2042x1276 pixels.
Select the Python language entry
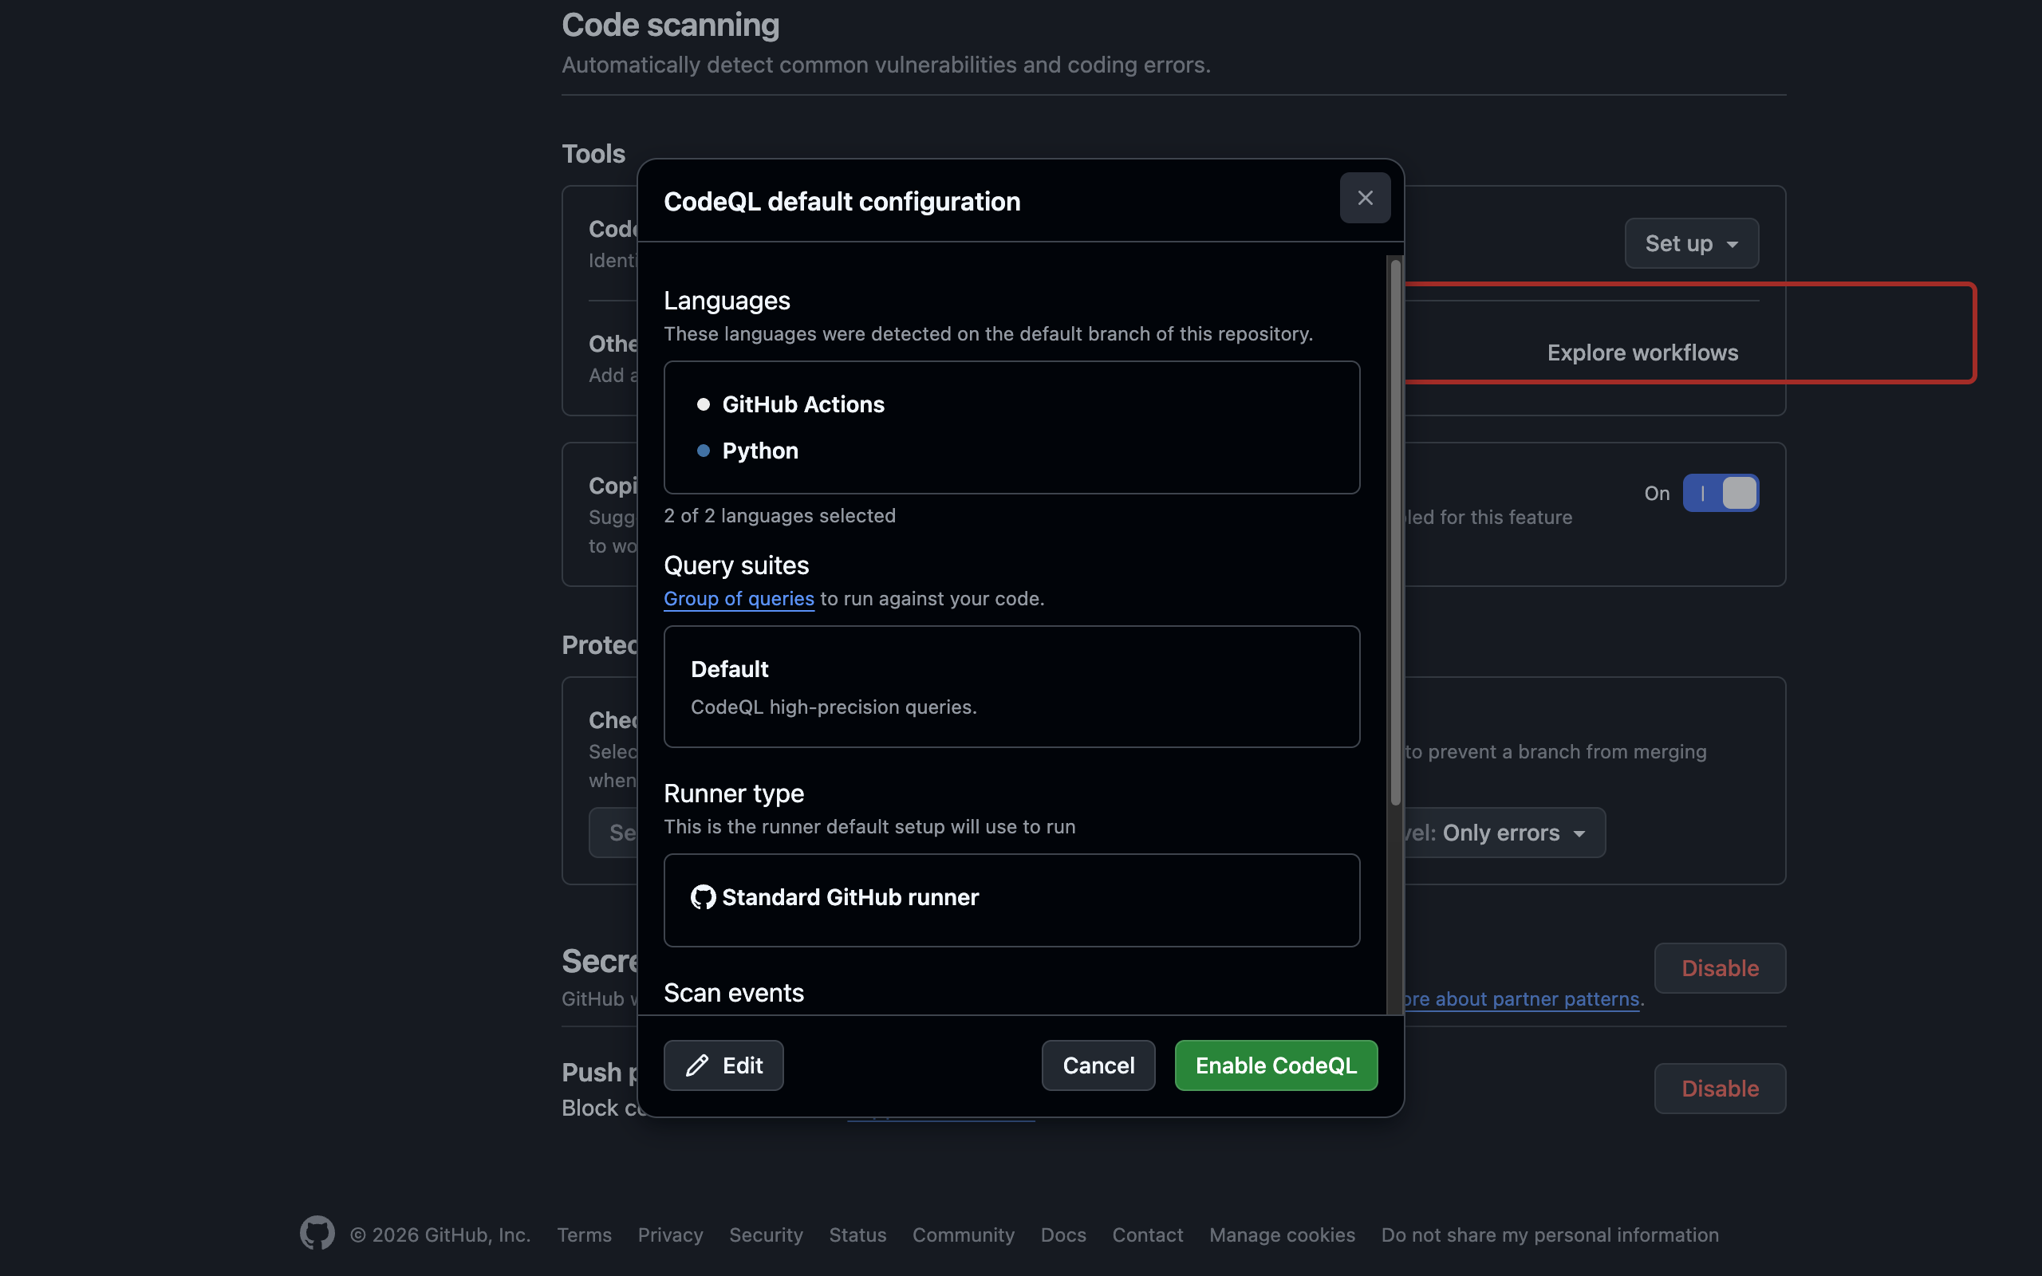pos(759,451)
